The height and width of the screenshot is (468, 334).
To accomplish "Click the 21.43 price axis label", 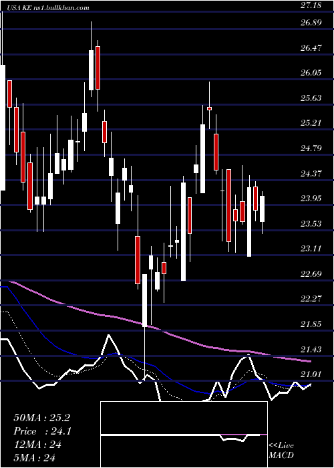I will click(x=311, y=349).
